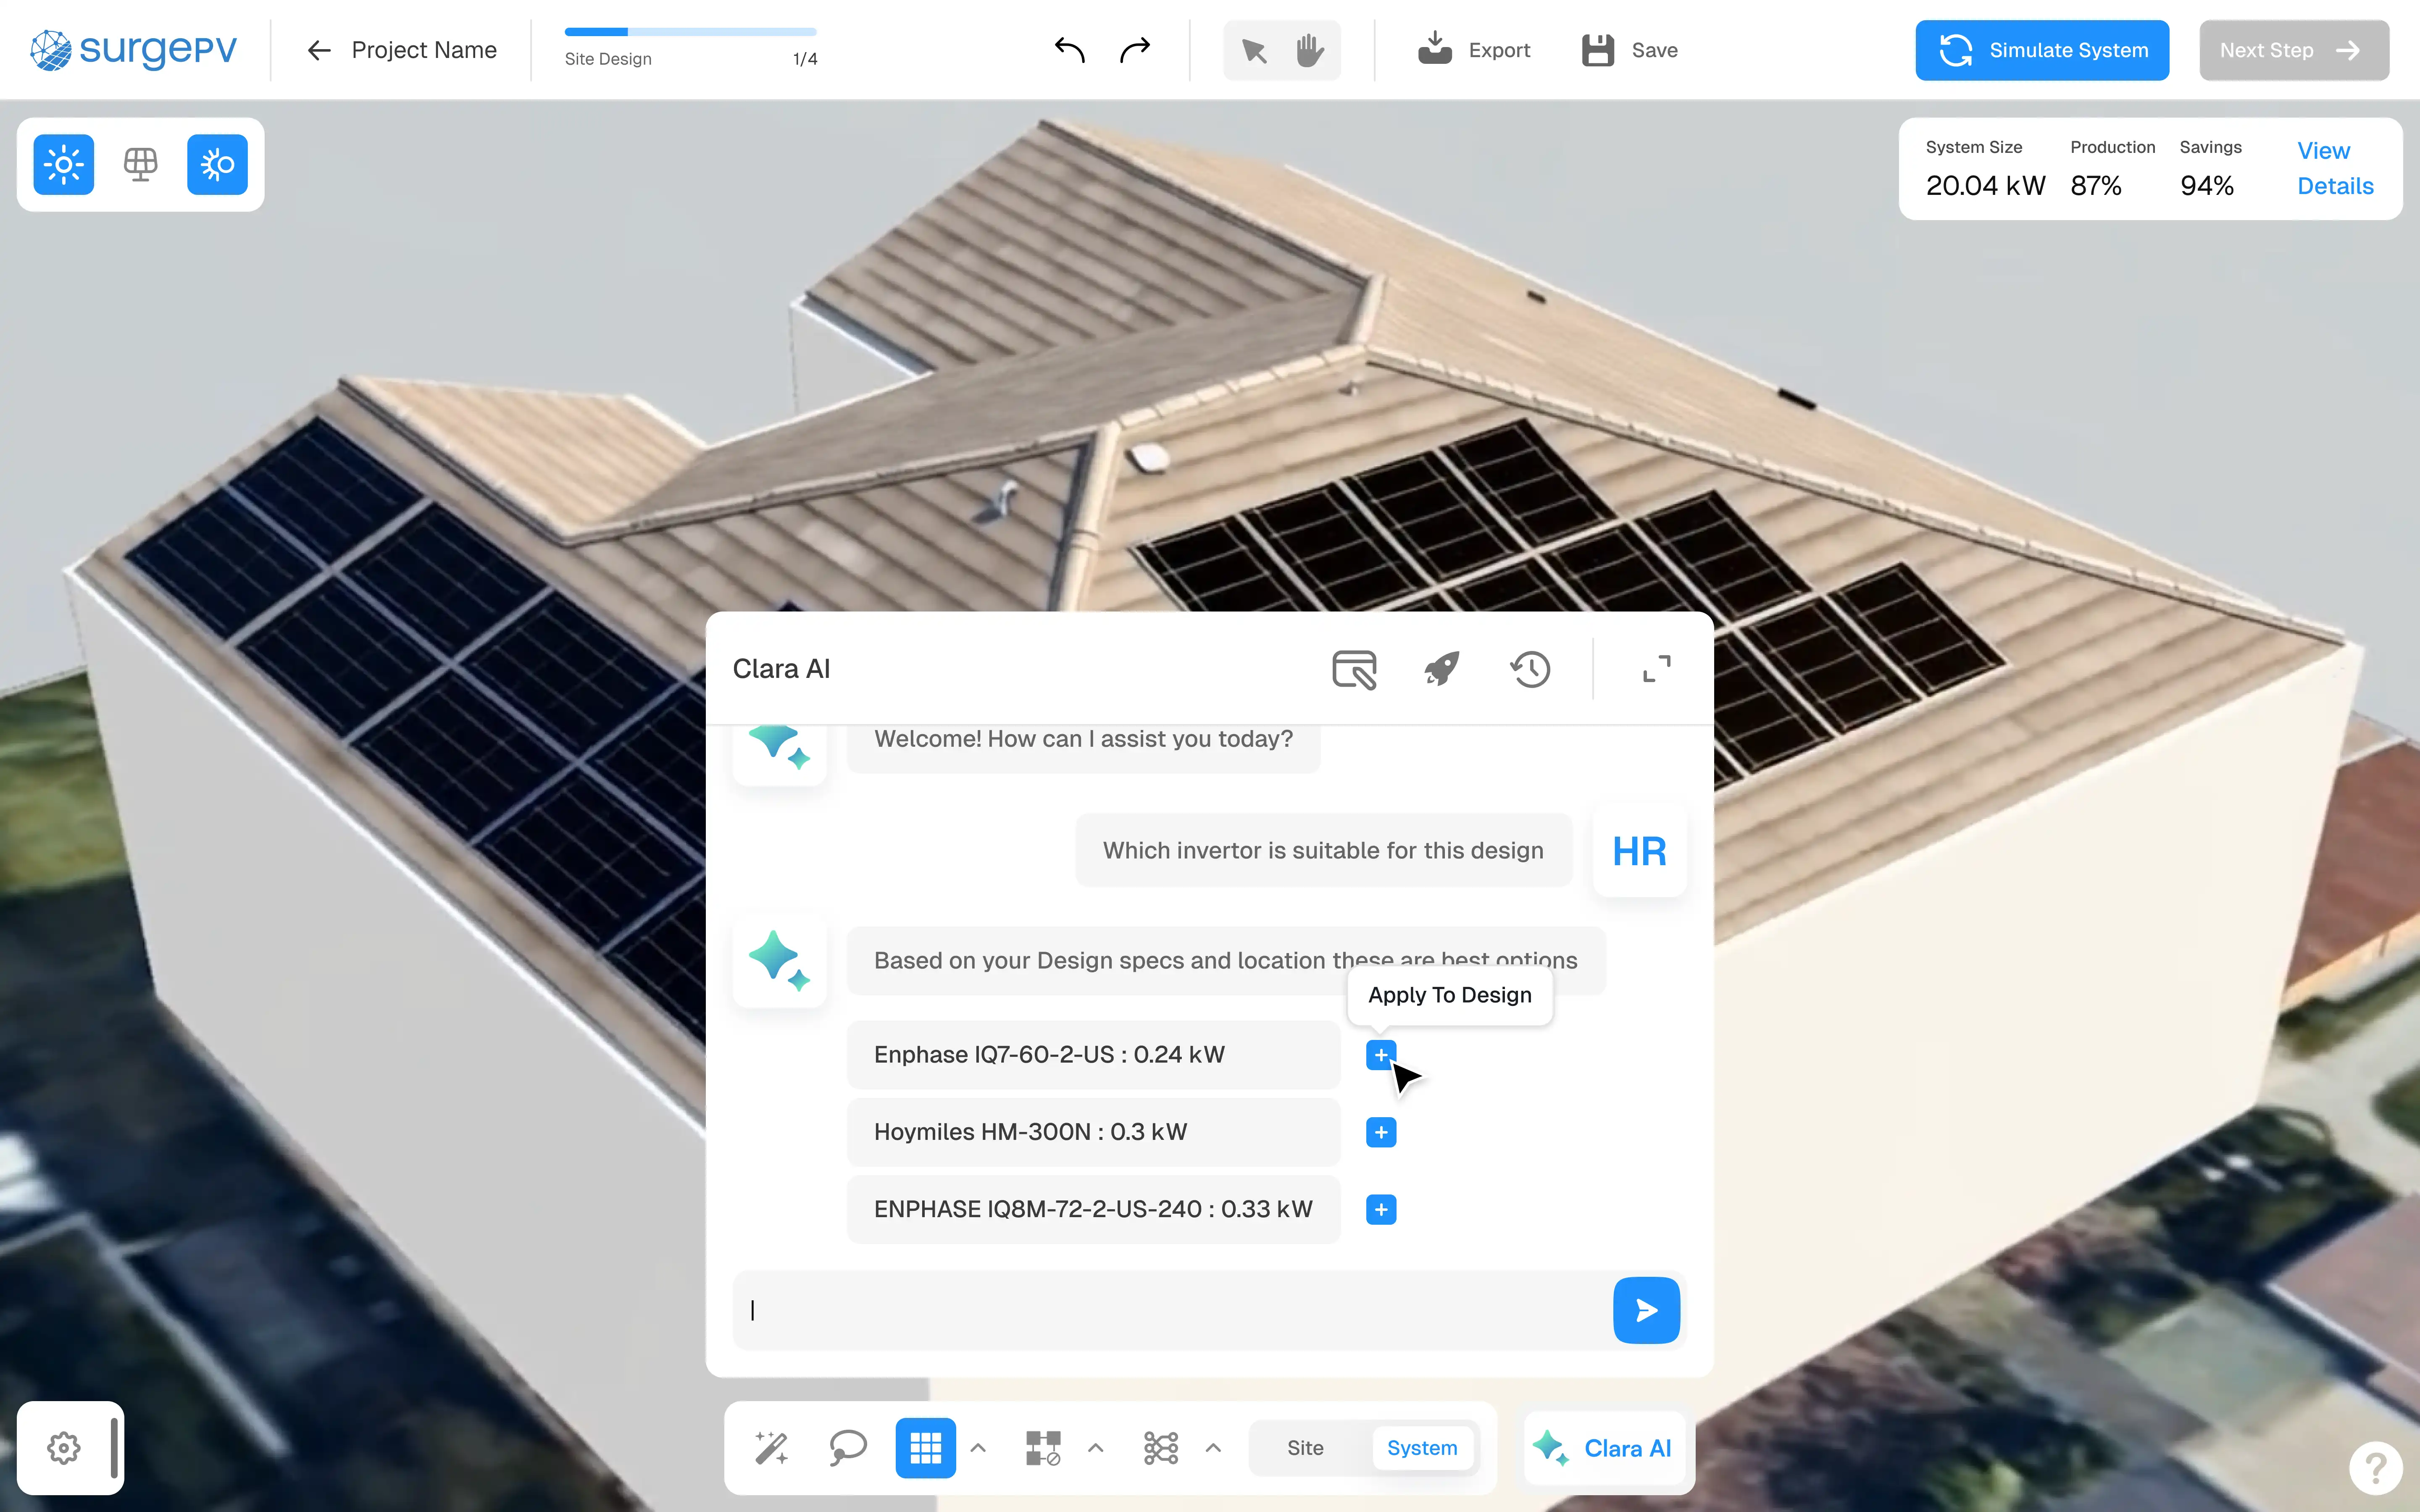Send the Clara AI message
This screenshot has height=1512, width=2420.
1646,1310
